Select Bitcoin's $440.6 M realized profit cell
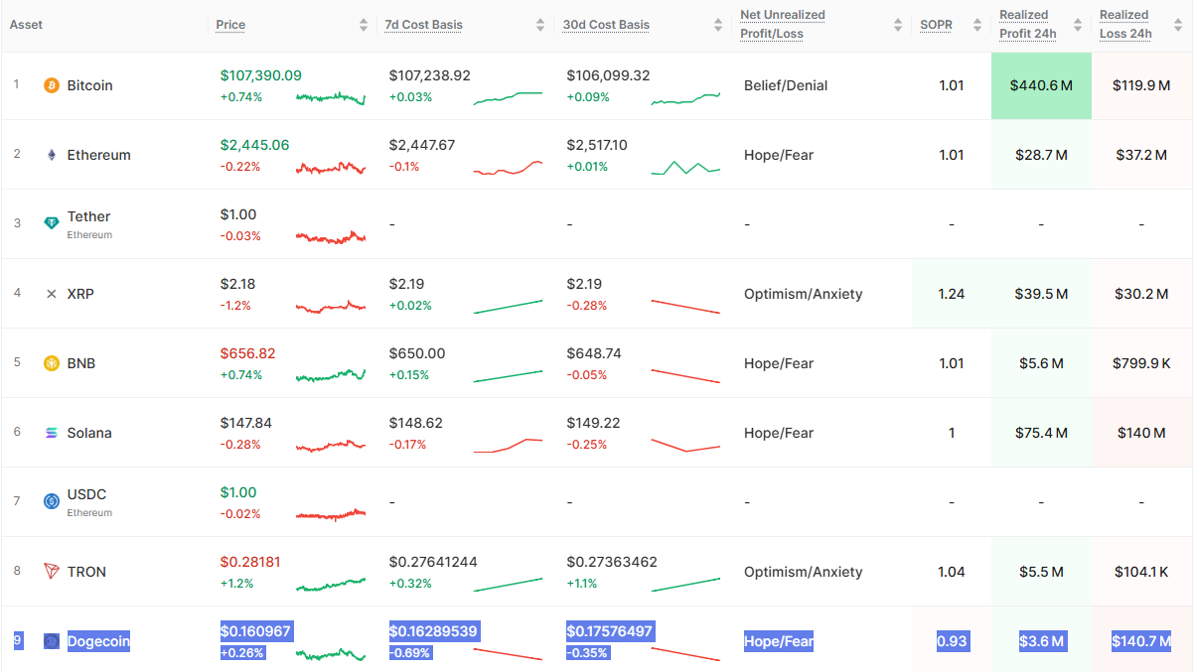The width and height of the screenshot is (1196, 672). [x=1041, y=85]
